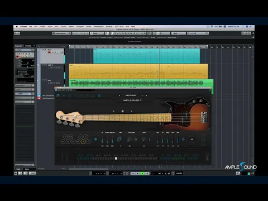
Task: Click the white highlighted key on keyboard
Action: point(116,159)
